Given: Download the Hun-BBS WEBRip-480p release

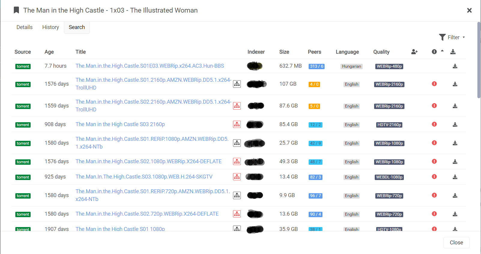Looking at the screenshot, I should (x=455, y=66).
